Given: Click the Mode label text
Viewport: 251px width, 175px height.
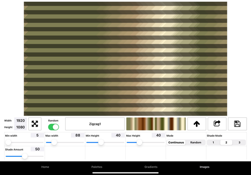Looking at the screenshot, I should point(170,136).
